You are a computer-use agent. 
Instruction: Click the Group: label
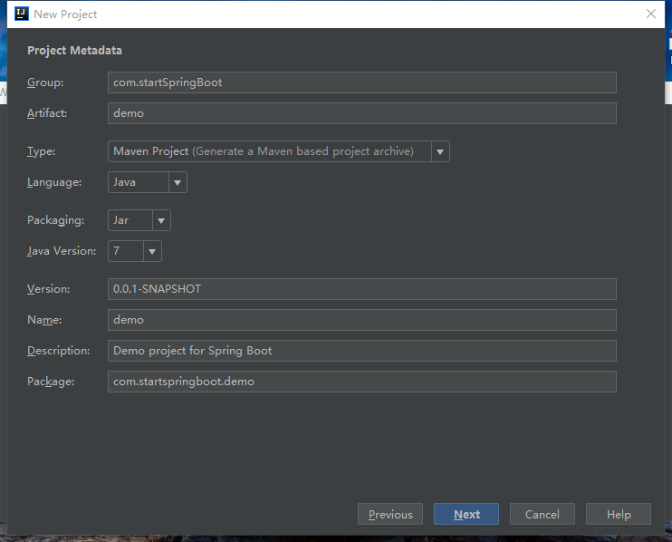[x=45, y=82]
